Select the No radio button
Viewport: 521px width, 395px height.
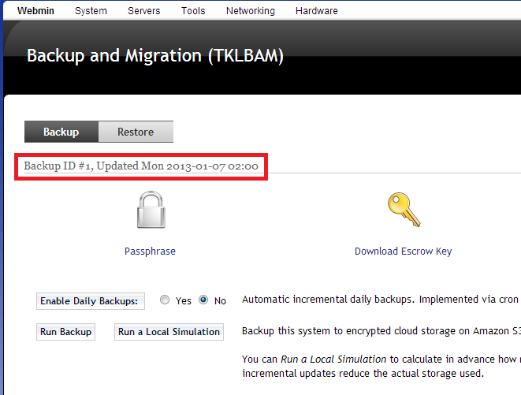point(203,300)
